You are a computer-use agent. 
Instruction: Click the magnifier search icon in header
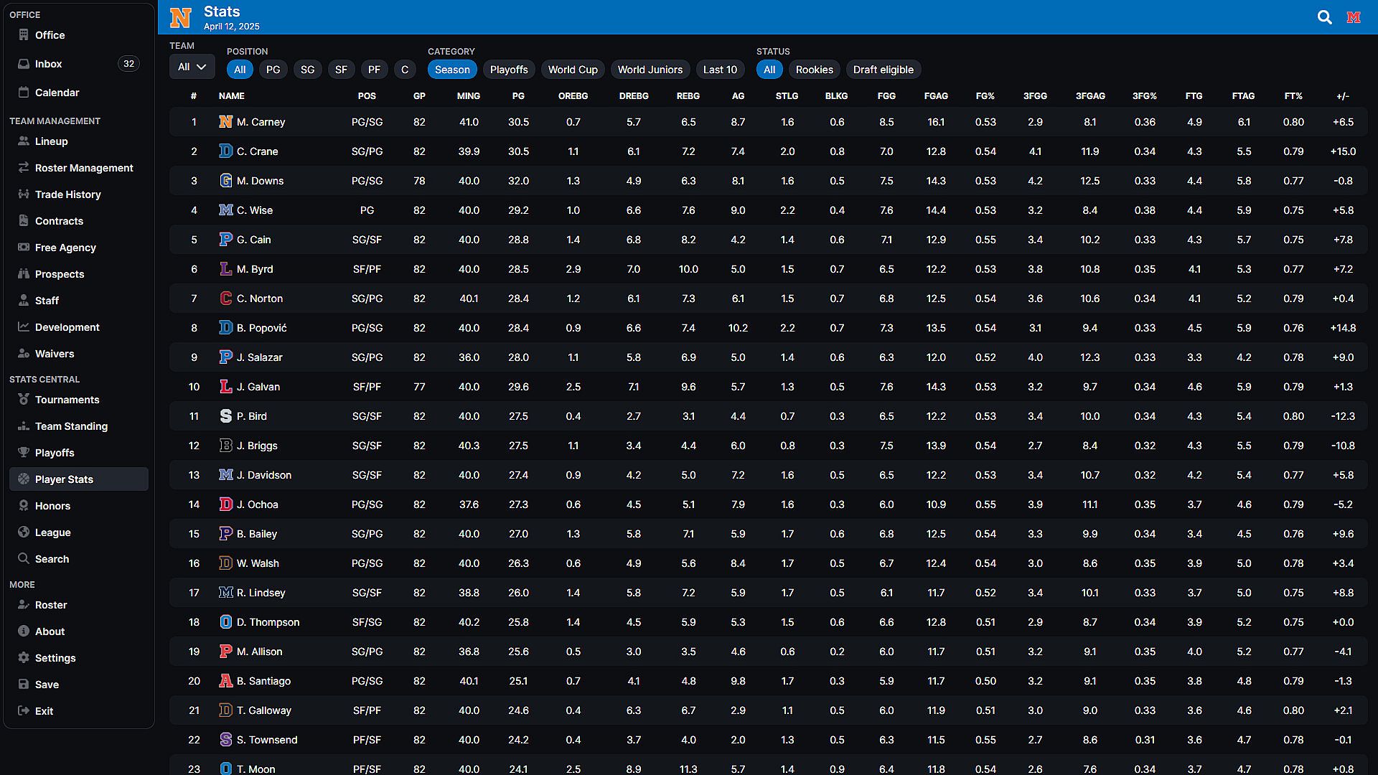tap(1324, 17)
